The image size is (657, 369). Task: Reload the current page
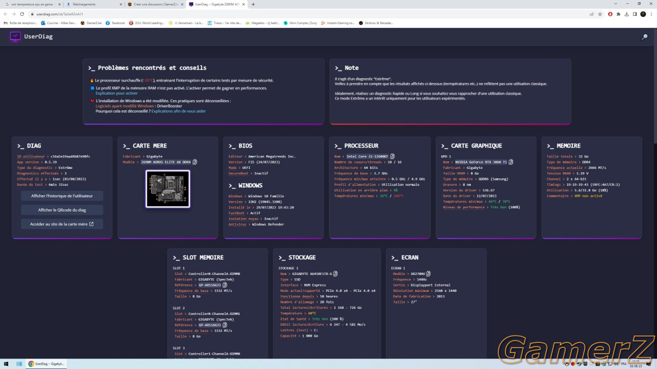tap(22, 14)
